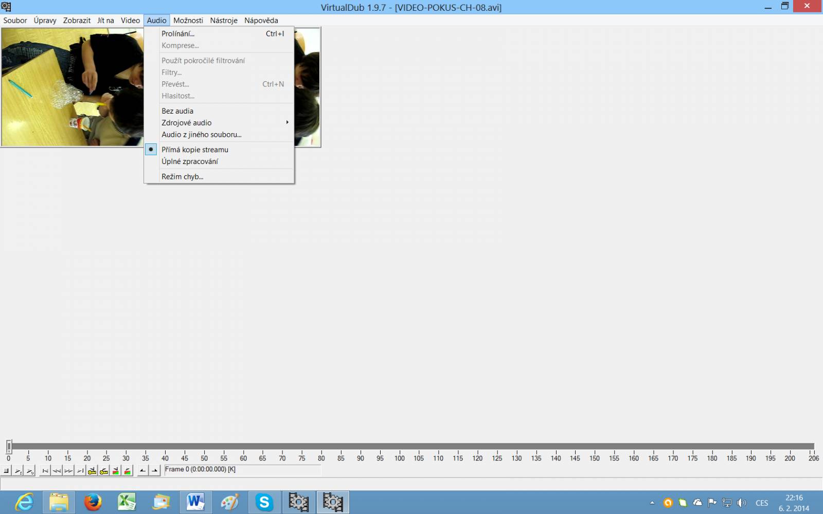Click timeline tick labeled 150
This screenshot has width=823, height=514.
click(595, 458)
